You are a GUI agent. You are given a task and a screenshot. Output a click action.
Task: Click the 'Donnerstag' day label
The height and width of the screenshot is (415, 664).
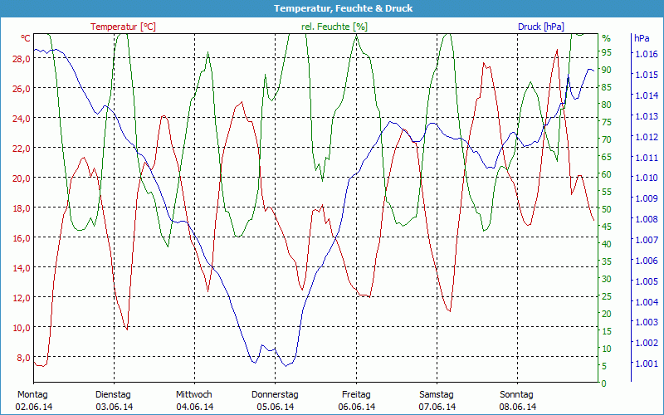[x=275, y=394]
